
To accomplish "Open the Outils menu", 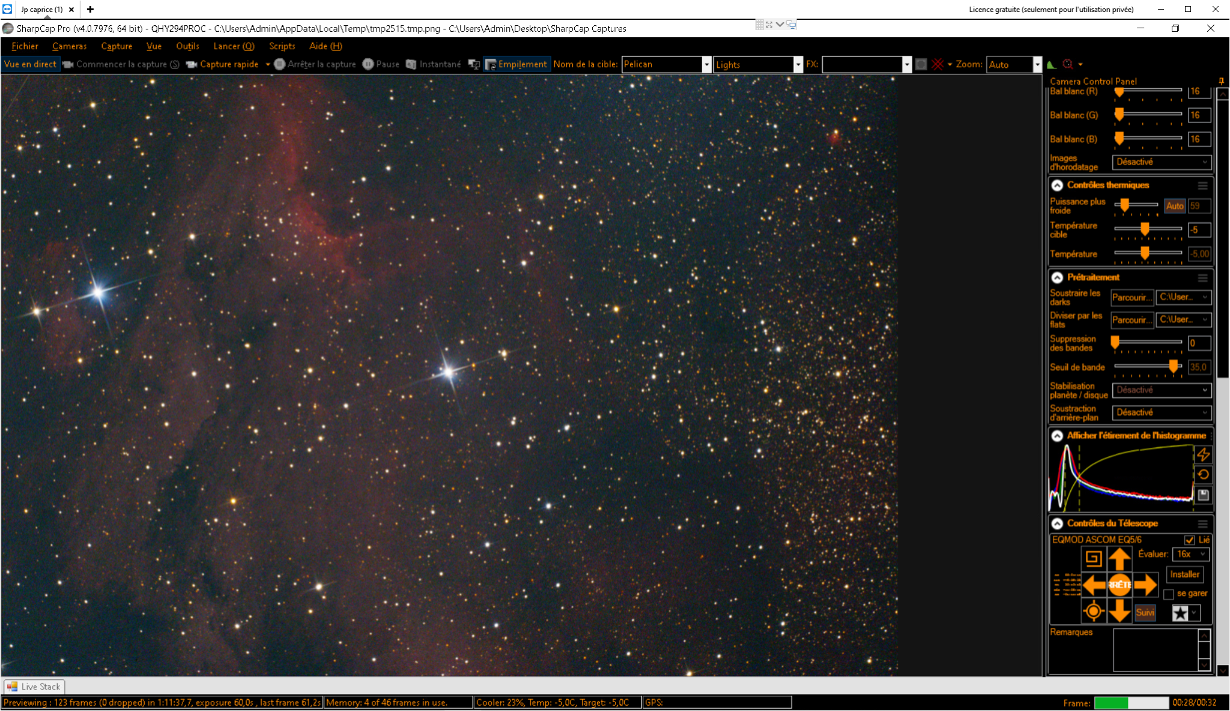I will [x=187, y=46].
